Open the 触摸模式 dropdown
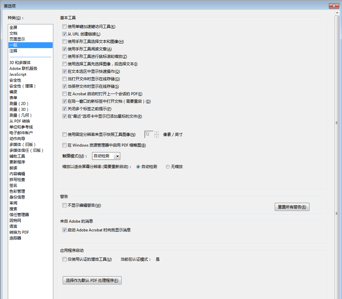This screenshot has width=342, height=299. pos(106,156)
